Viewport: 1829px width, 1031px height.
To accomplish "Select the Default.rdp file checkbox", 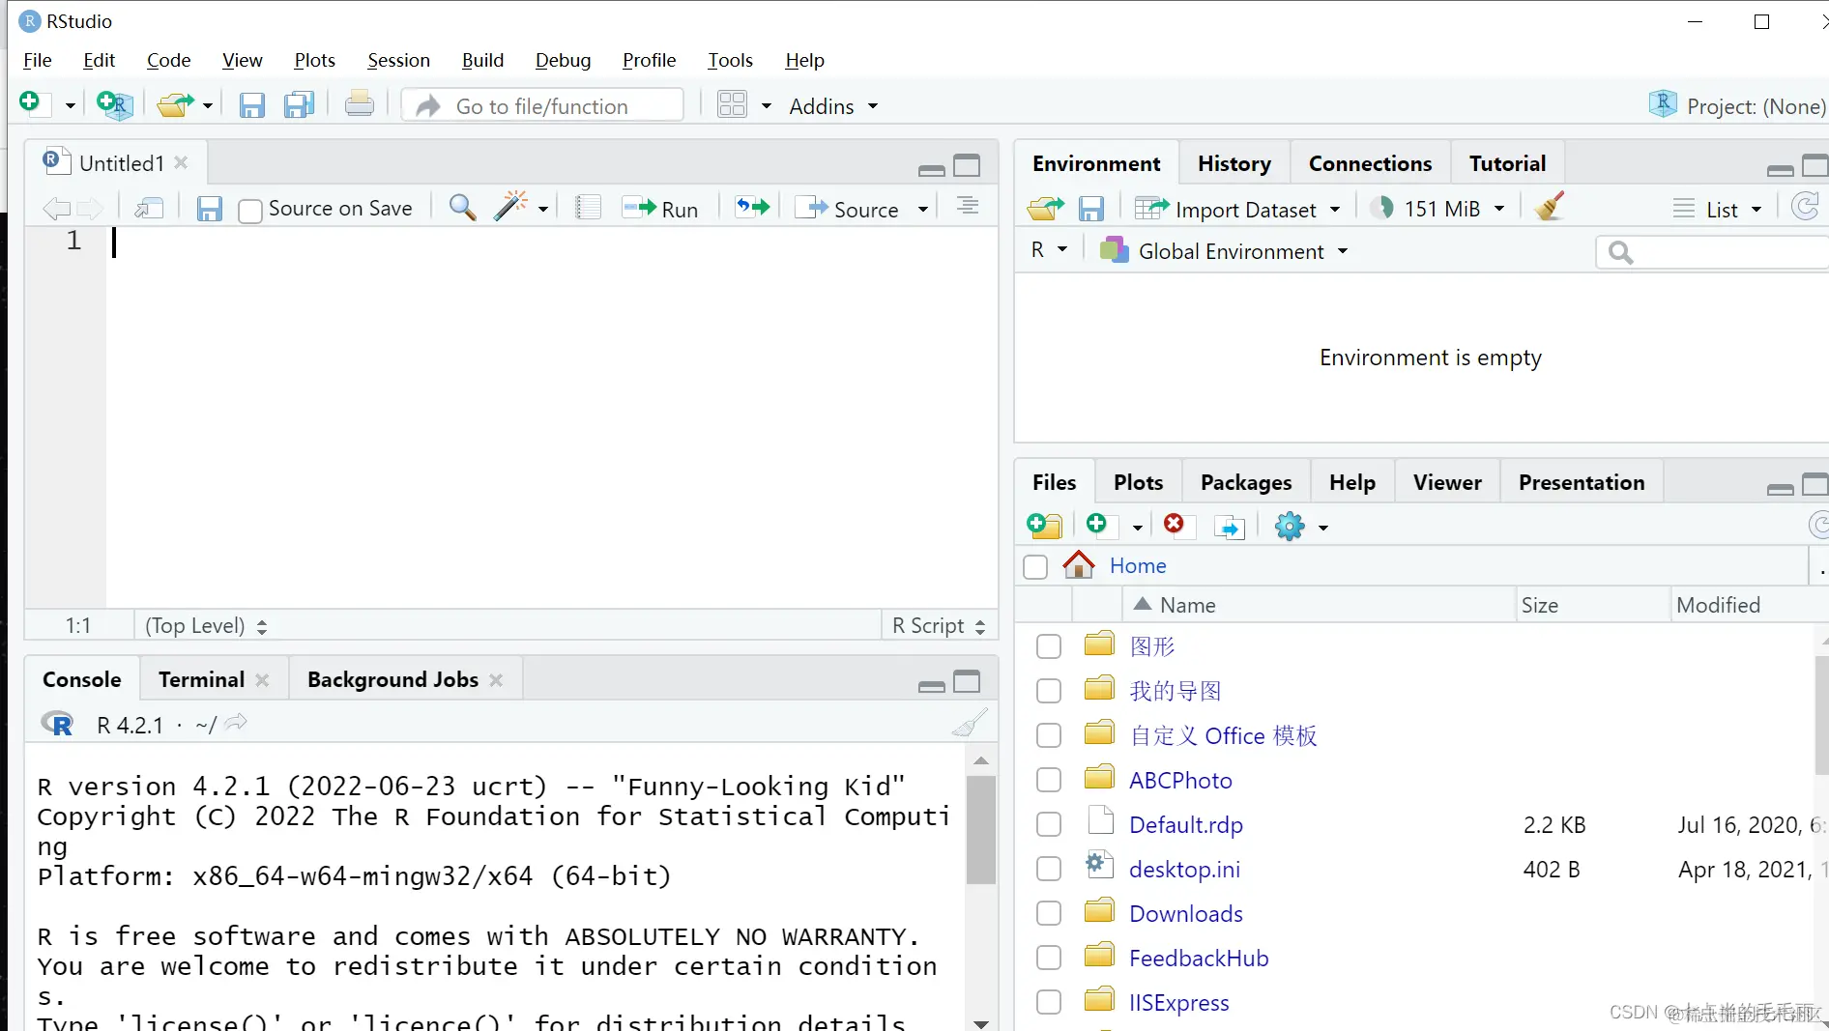I will click(1049, 824).
